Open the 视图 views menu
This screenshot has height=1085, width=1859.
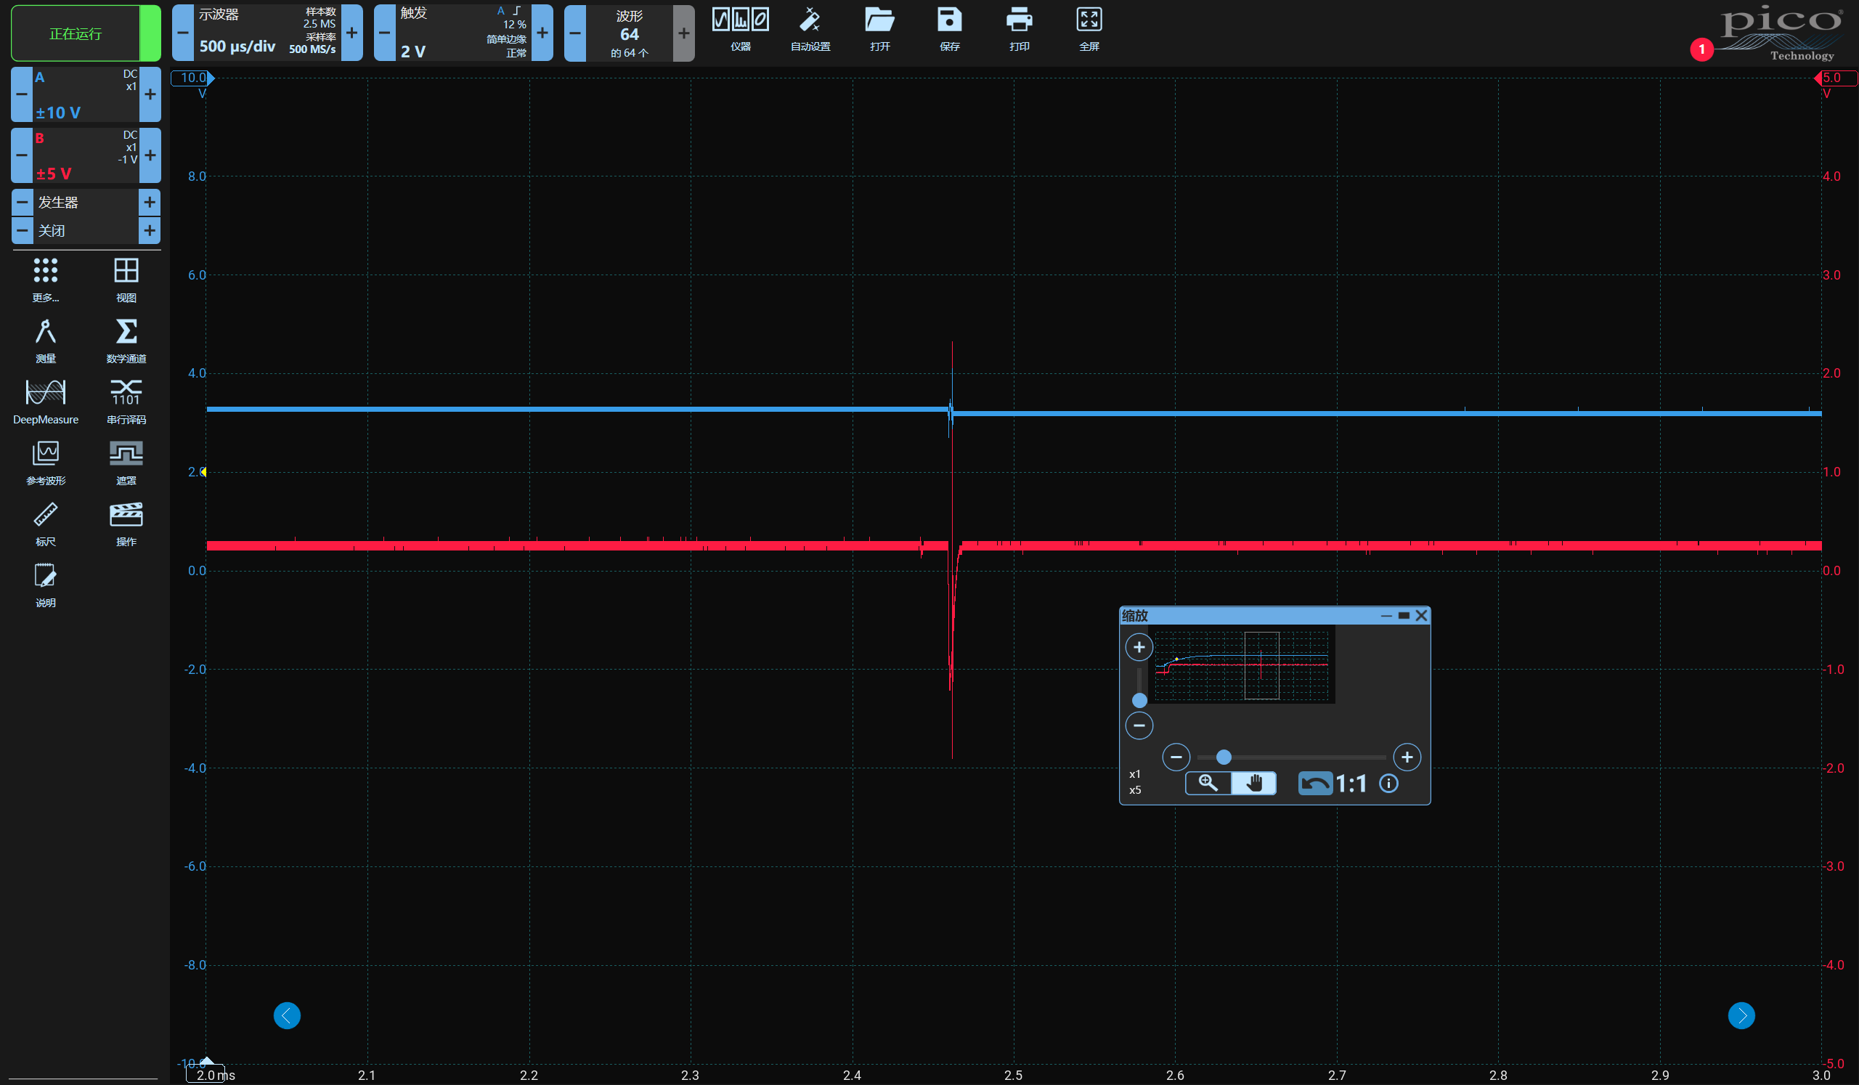(126, 280)
